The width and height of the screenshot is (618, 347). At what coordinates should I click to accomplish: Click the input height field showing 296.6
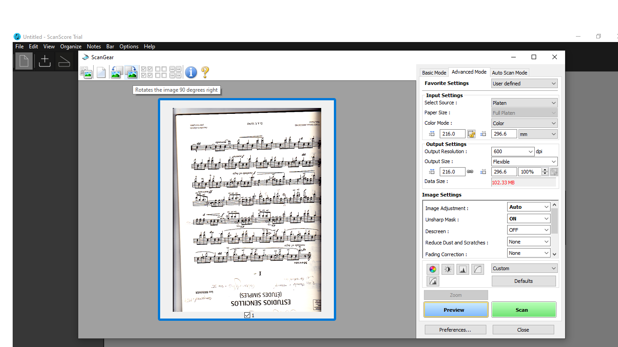[x=504, y=134]
